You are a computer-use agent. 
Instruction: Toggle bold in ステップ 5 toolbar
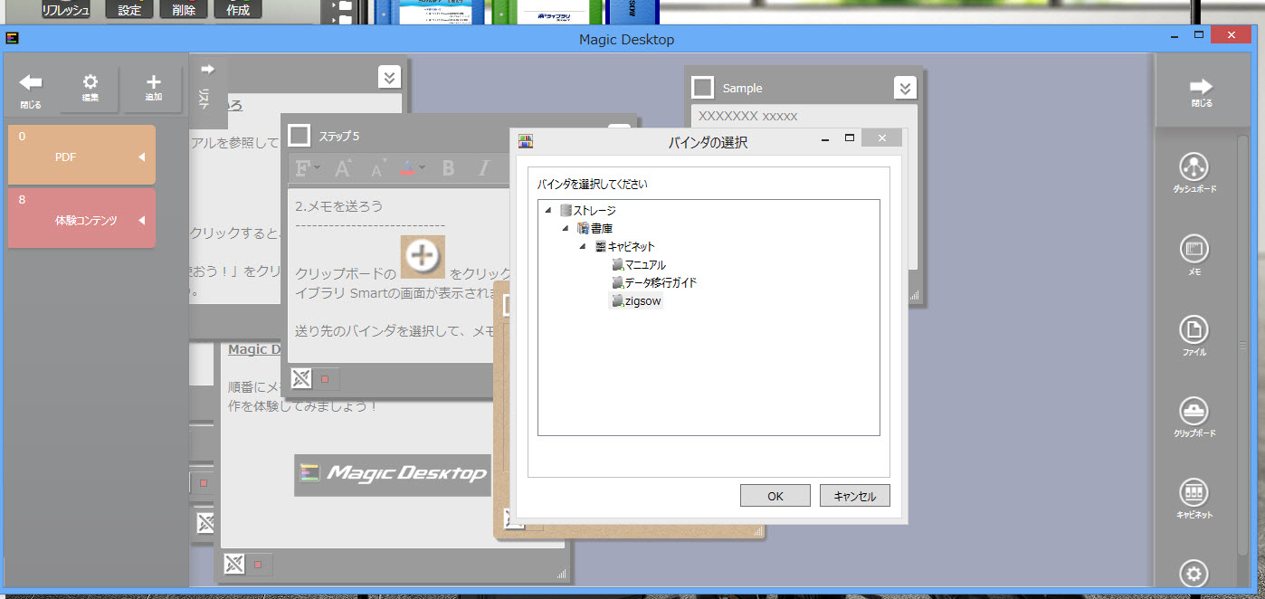coord(448,168)
